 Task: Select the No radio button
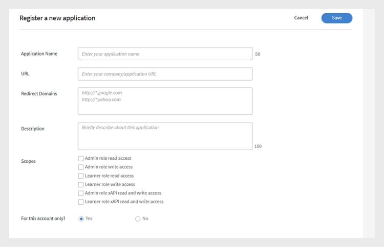(x=138, y=218)
